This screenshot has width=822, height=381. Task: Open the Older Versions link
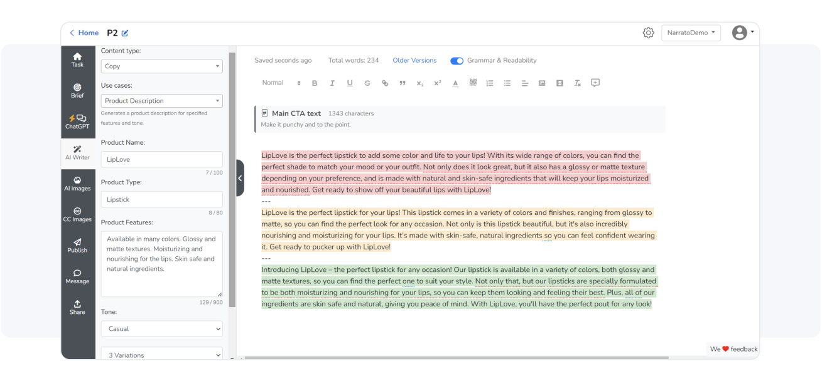[x=414, y=61]
